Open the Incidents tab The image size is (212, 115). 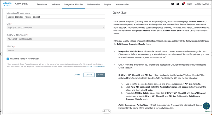[56, 4]
